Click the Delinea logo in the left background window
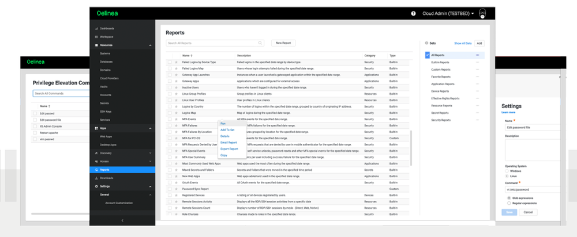The height and width of the screenshot is (237, 577). pos(36,62)
